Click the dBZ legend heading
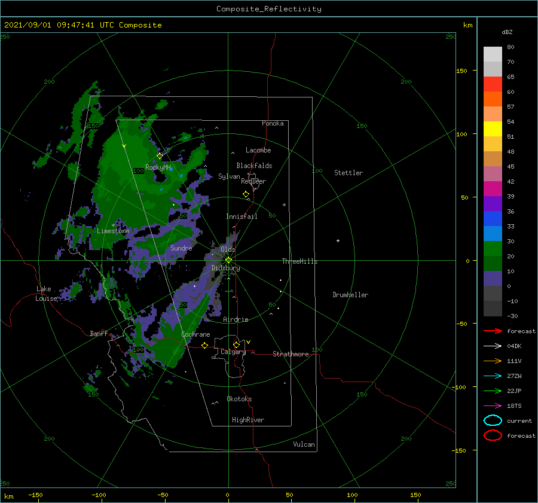Image resolution: width=538 pixels, height=503 pixels. (507, 32)
